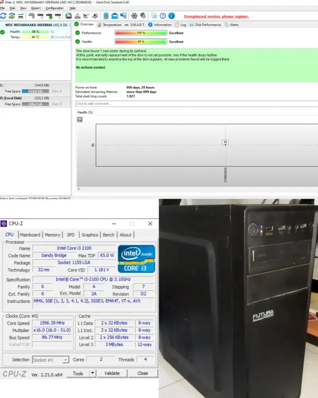Click the Performance 100 % bar

click(x=141, y=33)
